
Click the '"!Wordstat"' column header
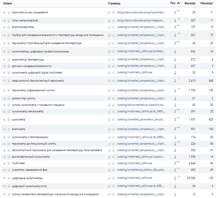coord(206,3)
